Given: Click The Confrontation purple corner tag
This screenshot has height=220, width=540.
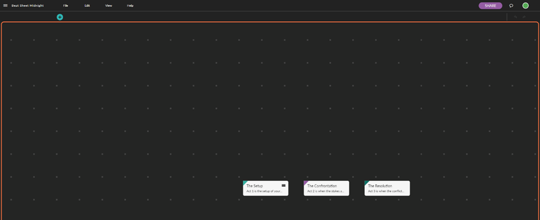Looking at the screenshot, I should point(306,183).
